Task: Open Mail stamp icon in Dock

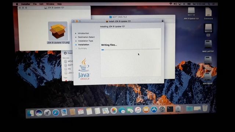Action: tap(64, 112)
